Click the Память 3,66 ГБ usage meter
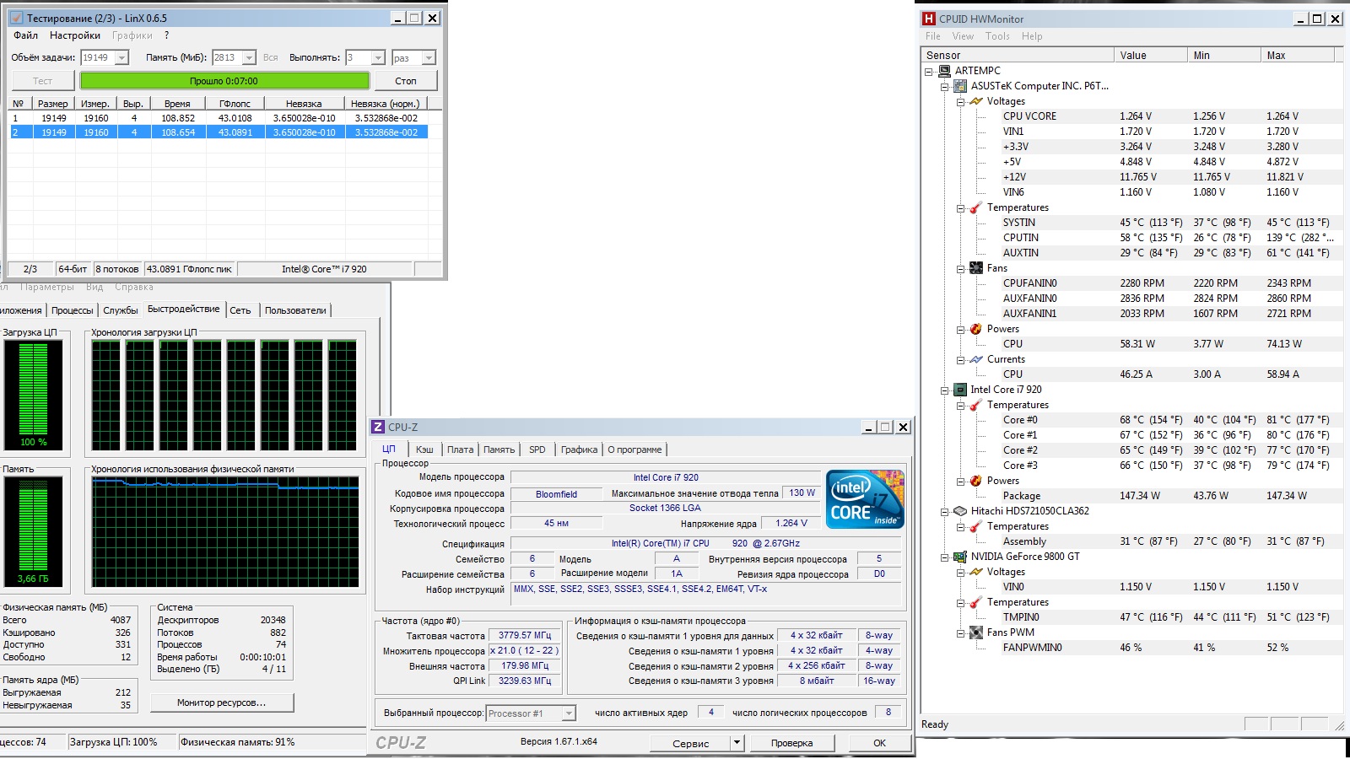 click(x=33, y=532)
